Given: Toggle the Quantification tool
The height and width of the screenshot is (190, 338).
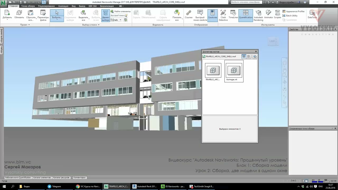Looking at the screenshot, I should tap(246, 16).
